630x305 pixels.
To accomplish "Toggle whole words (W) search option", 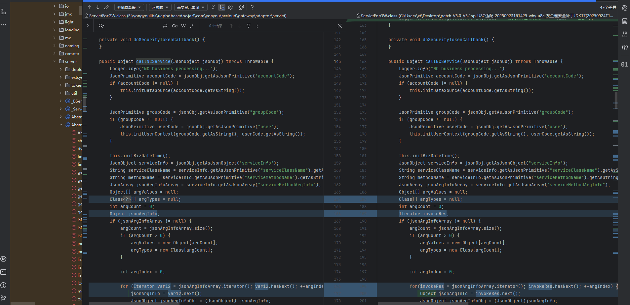I will pyautogui.click(x=183, y=26).
